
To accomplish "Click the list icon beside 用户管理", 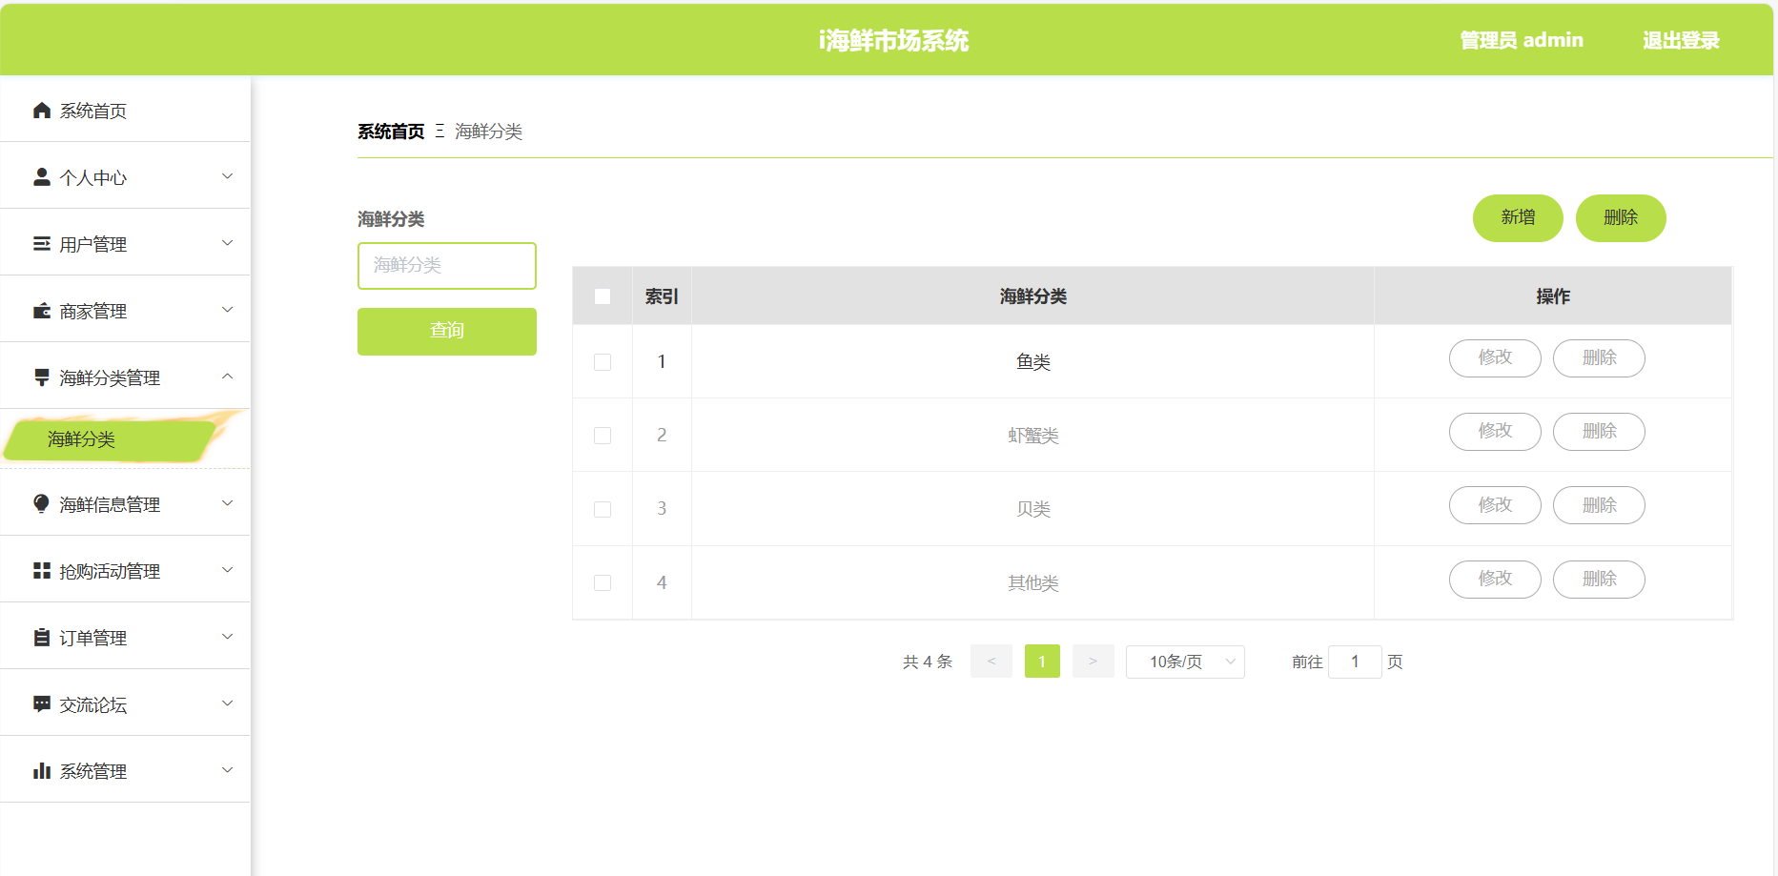I will (x=41, y=244).
